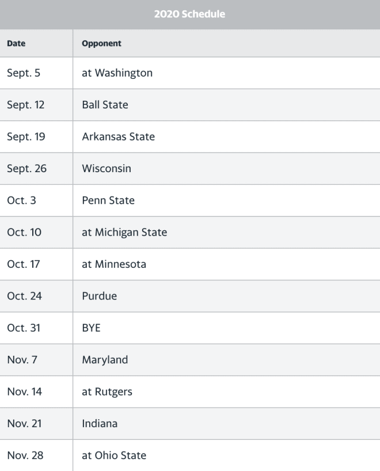This screenshot has width=380, height=471.
Task: Select the at Minnesota opponent entry
Action: 114,264
